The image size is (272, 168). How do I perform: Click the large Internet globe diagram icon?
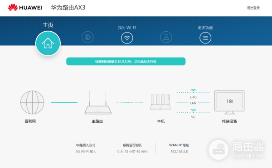(x=32, y=102)
